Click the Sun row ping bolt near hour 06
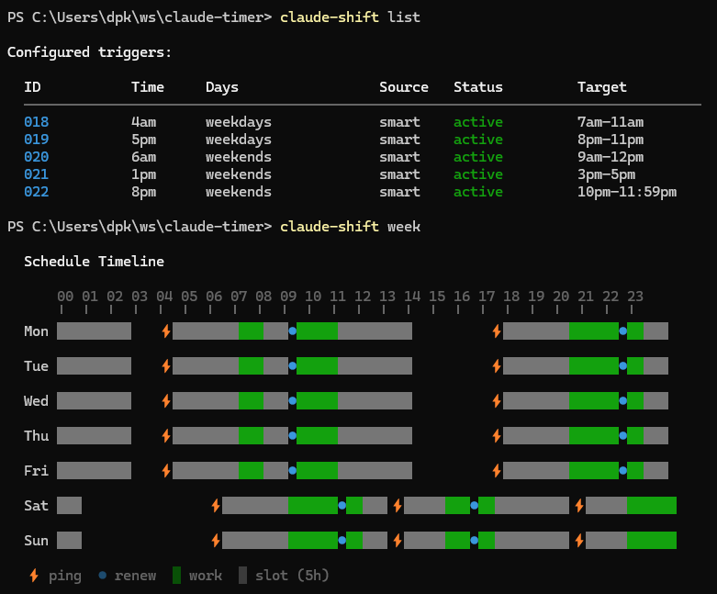The image size is (717, 594). coord(216,541)
